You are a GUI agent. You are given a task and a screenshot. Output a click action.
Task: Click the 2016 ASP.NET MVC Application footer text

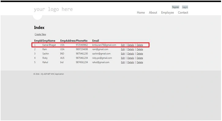point(49,74)
